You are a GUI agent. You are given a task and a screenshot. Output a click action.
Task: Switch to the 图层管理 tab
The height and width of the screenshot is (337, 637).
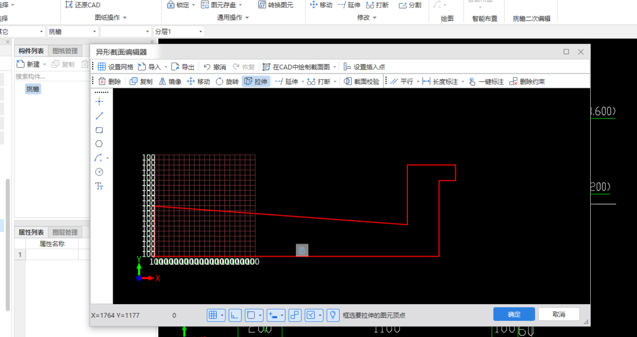point(65,232)
